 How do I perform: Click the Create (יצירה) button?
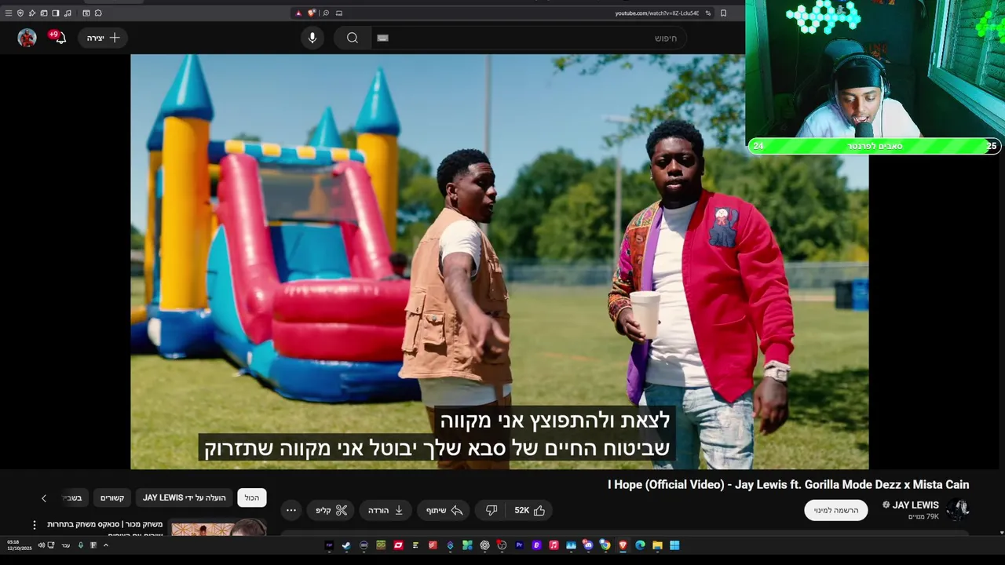tap(104, 38)
